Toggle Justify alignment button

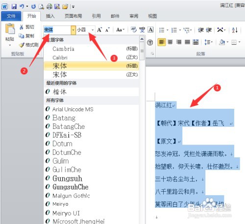click(x=187, y=42)
